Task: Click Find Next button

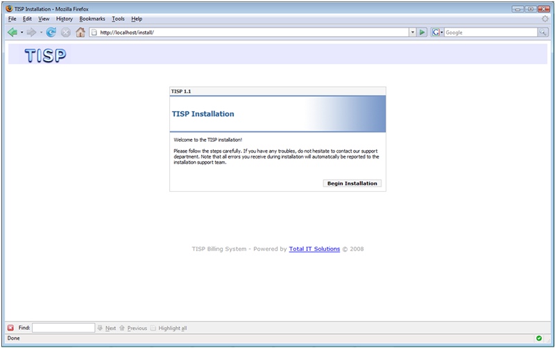Action: (107, 328)
